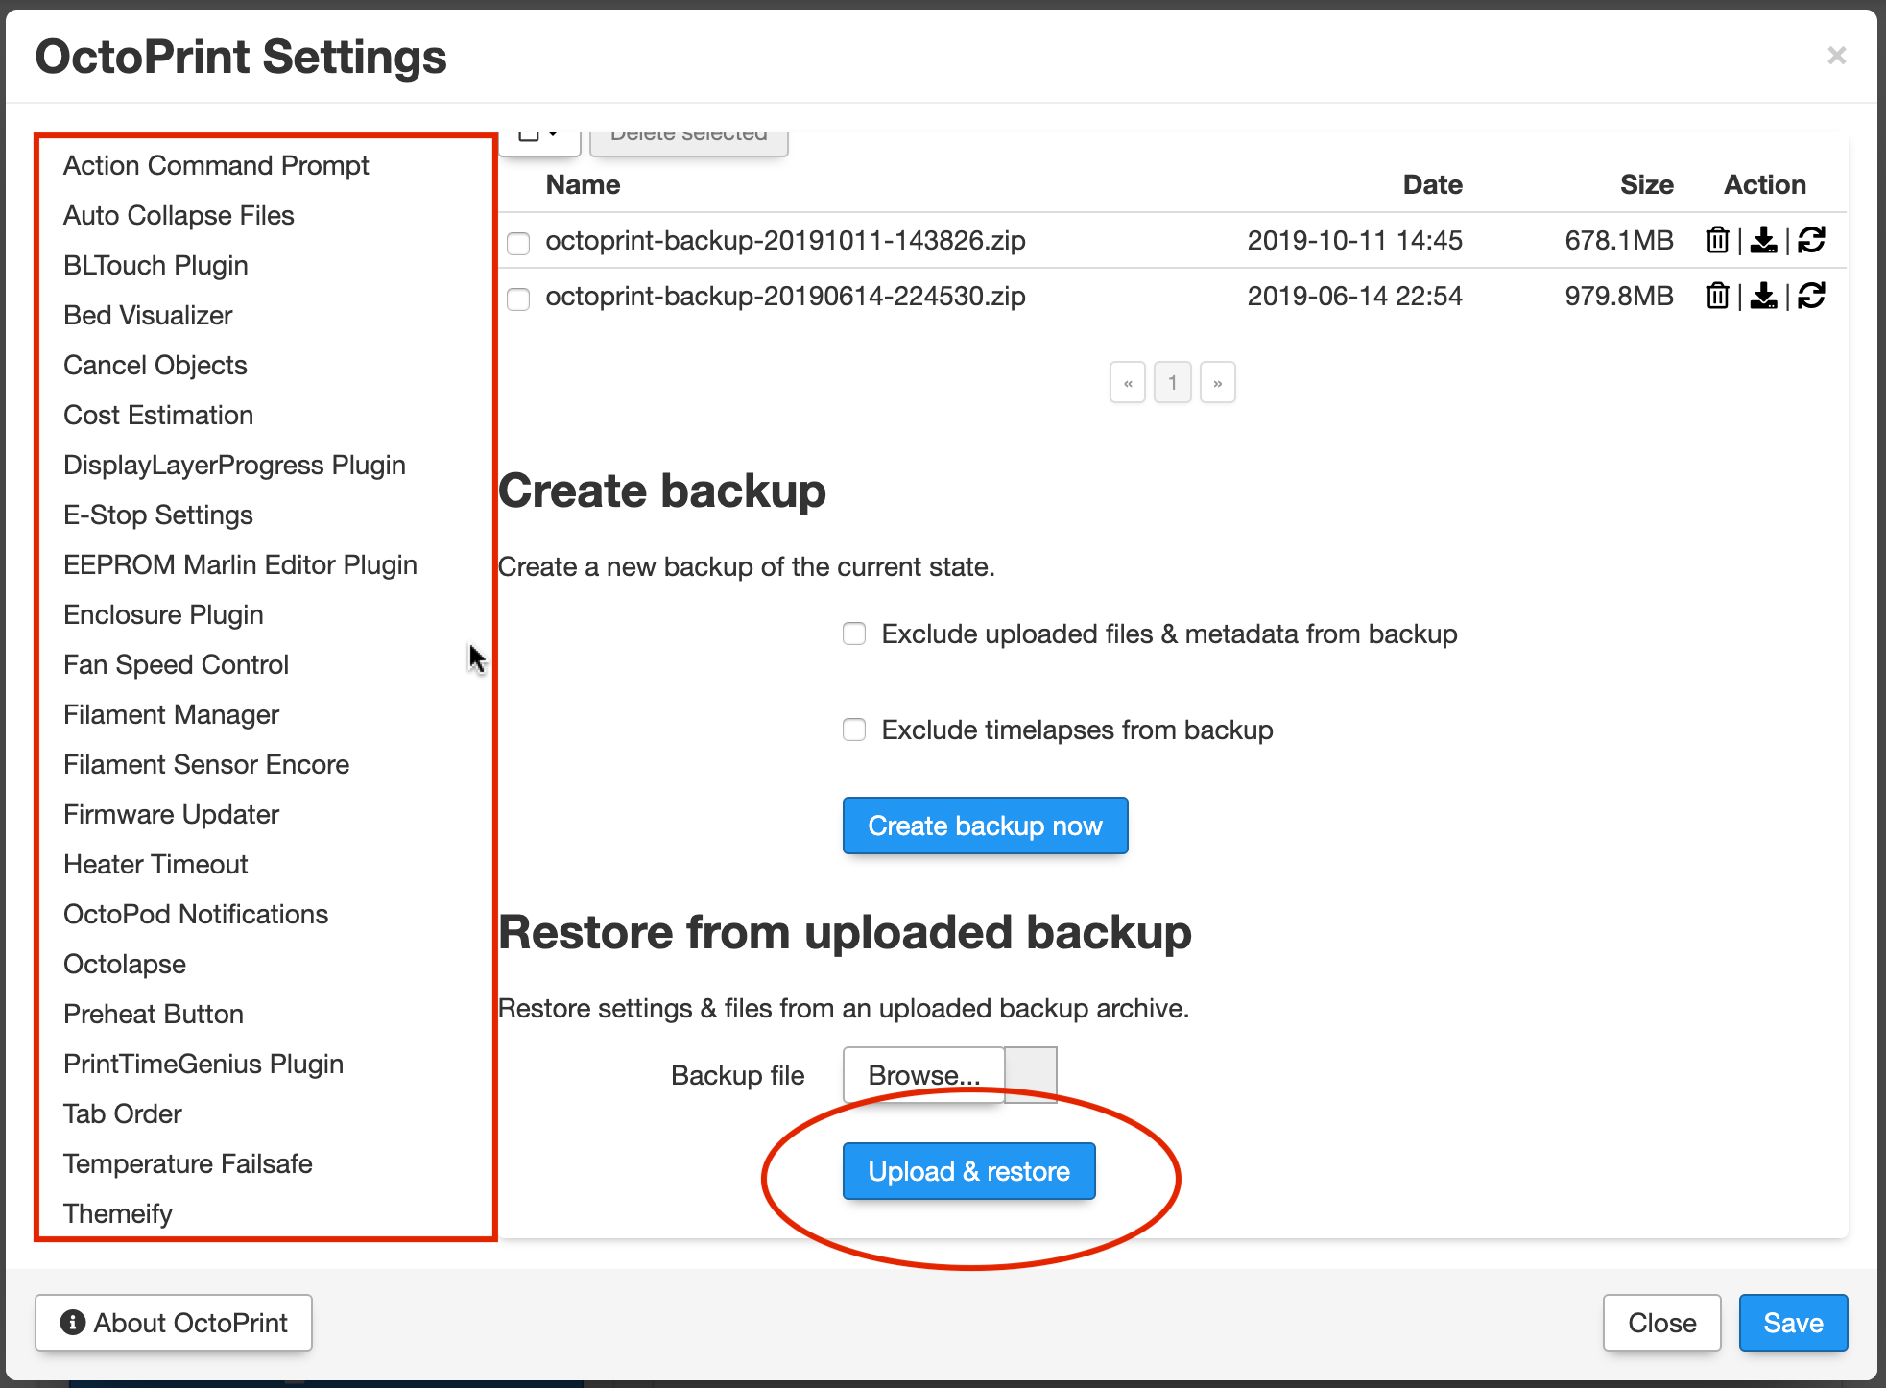Open Cost Estimation settings
Screen dimensions: 1886x1388
(x=158, y=415)
